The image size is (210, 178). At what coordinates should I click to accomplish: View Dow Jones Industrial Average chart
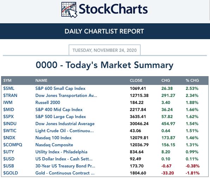click(65, 124)
